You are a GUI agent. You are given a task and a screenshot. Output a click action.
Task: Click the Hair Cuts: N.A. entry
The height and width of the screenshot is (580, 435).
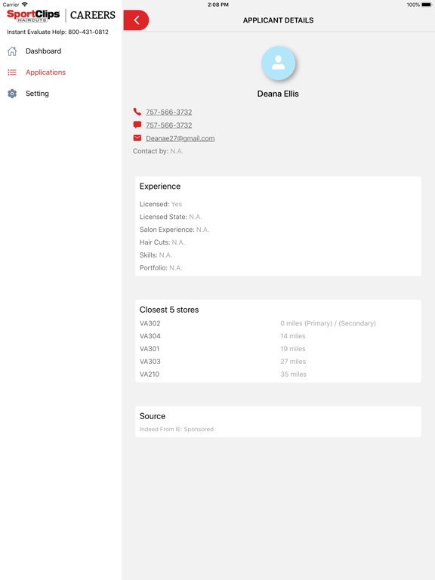pyautogui.click(x=162, y=242)
